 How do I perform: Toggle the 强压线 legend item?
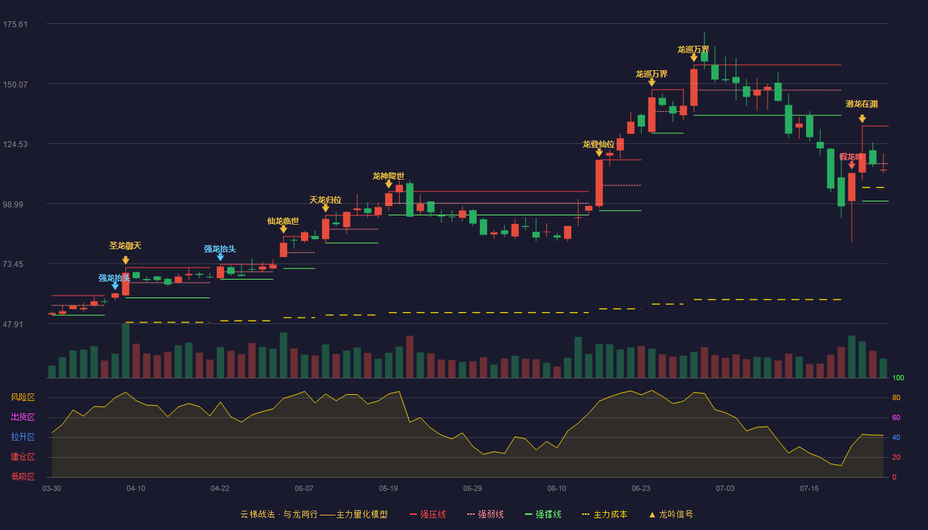pyautogui.click(x=428, y=514)
